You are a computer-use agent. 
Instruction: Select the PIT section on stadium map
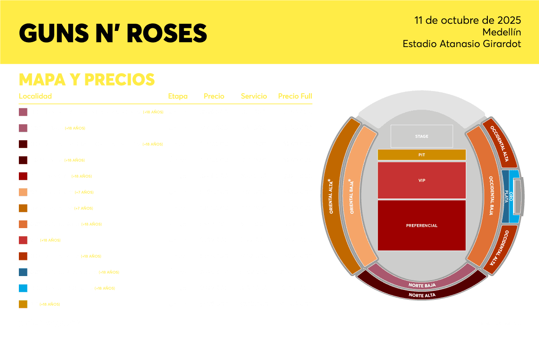click(421, 155)
